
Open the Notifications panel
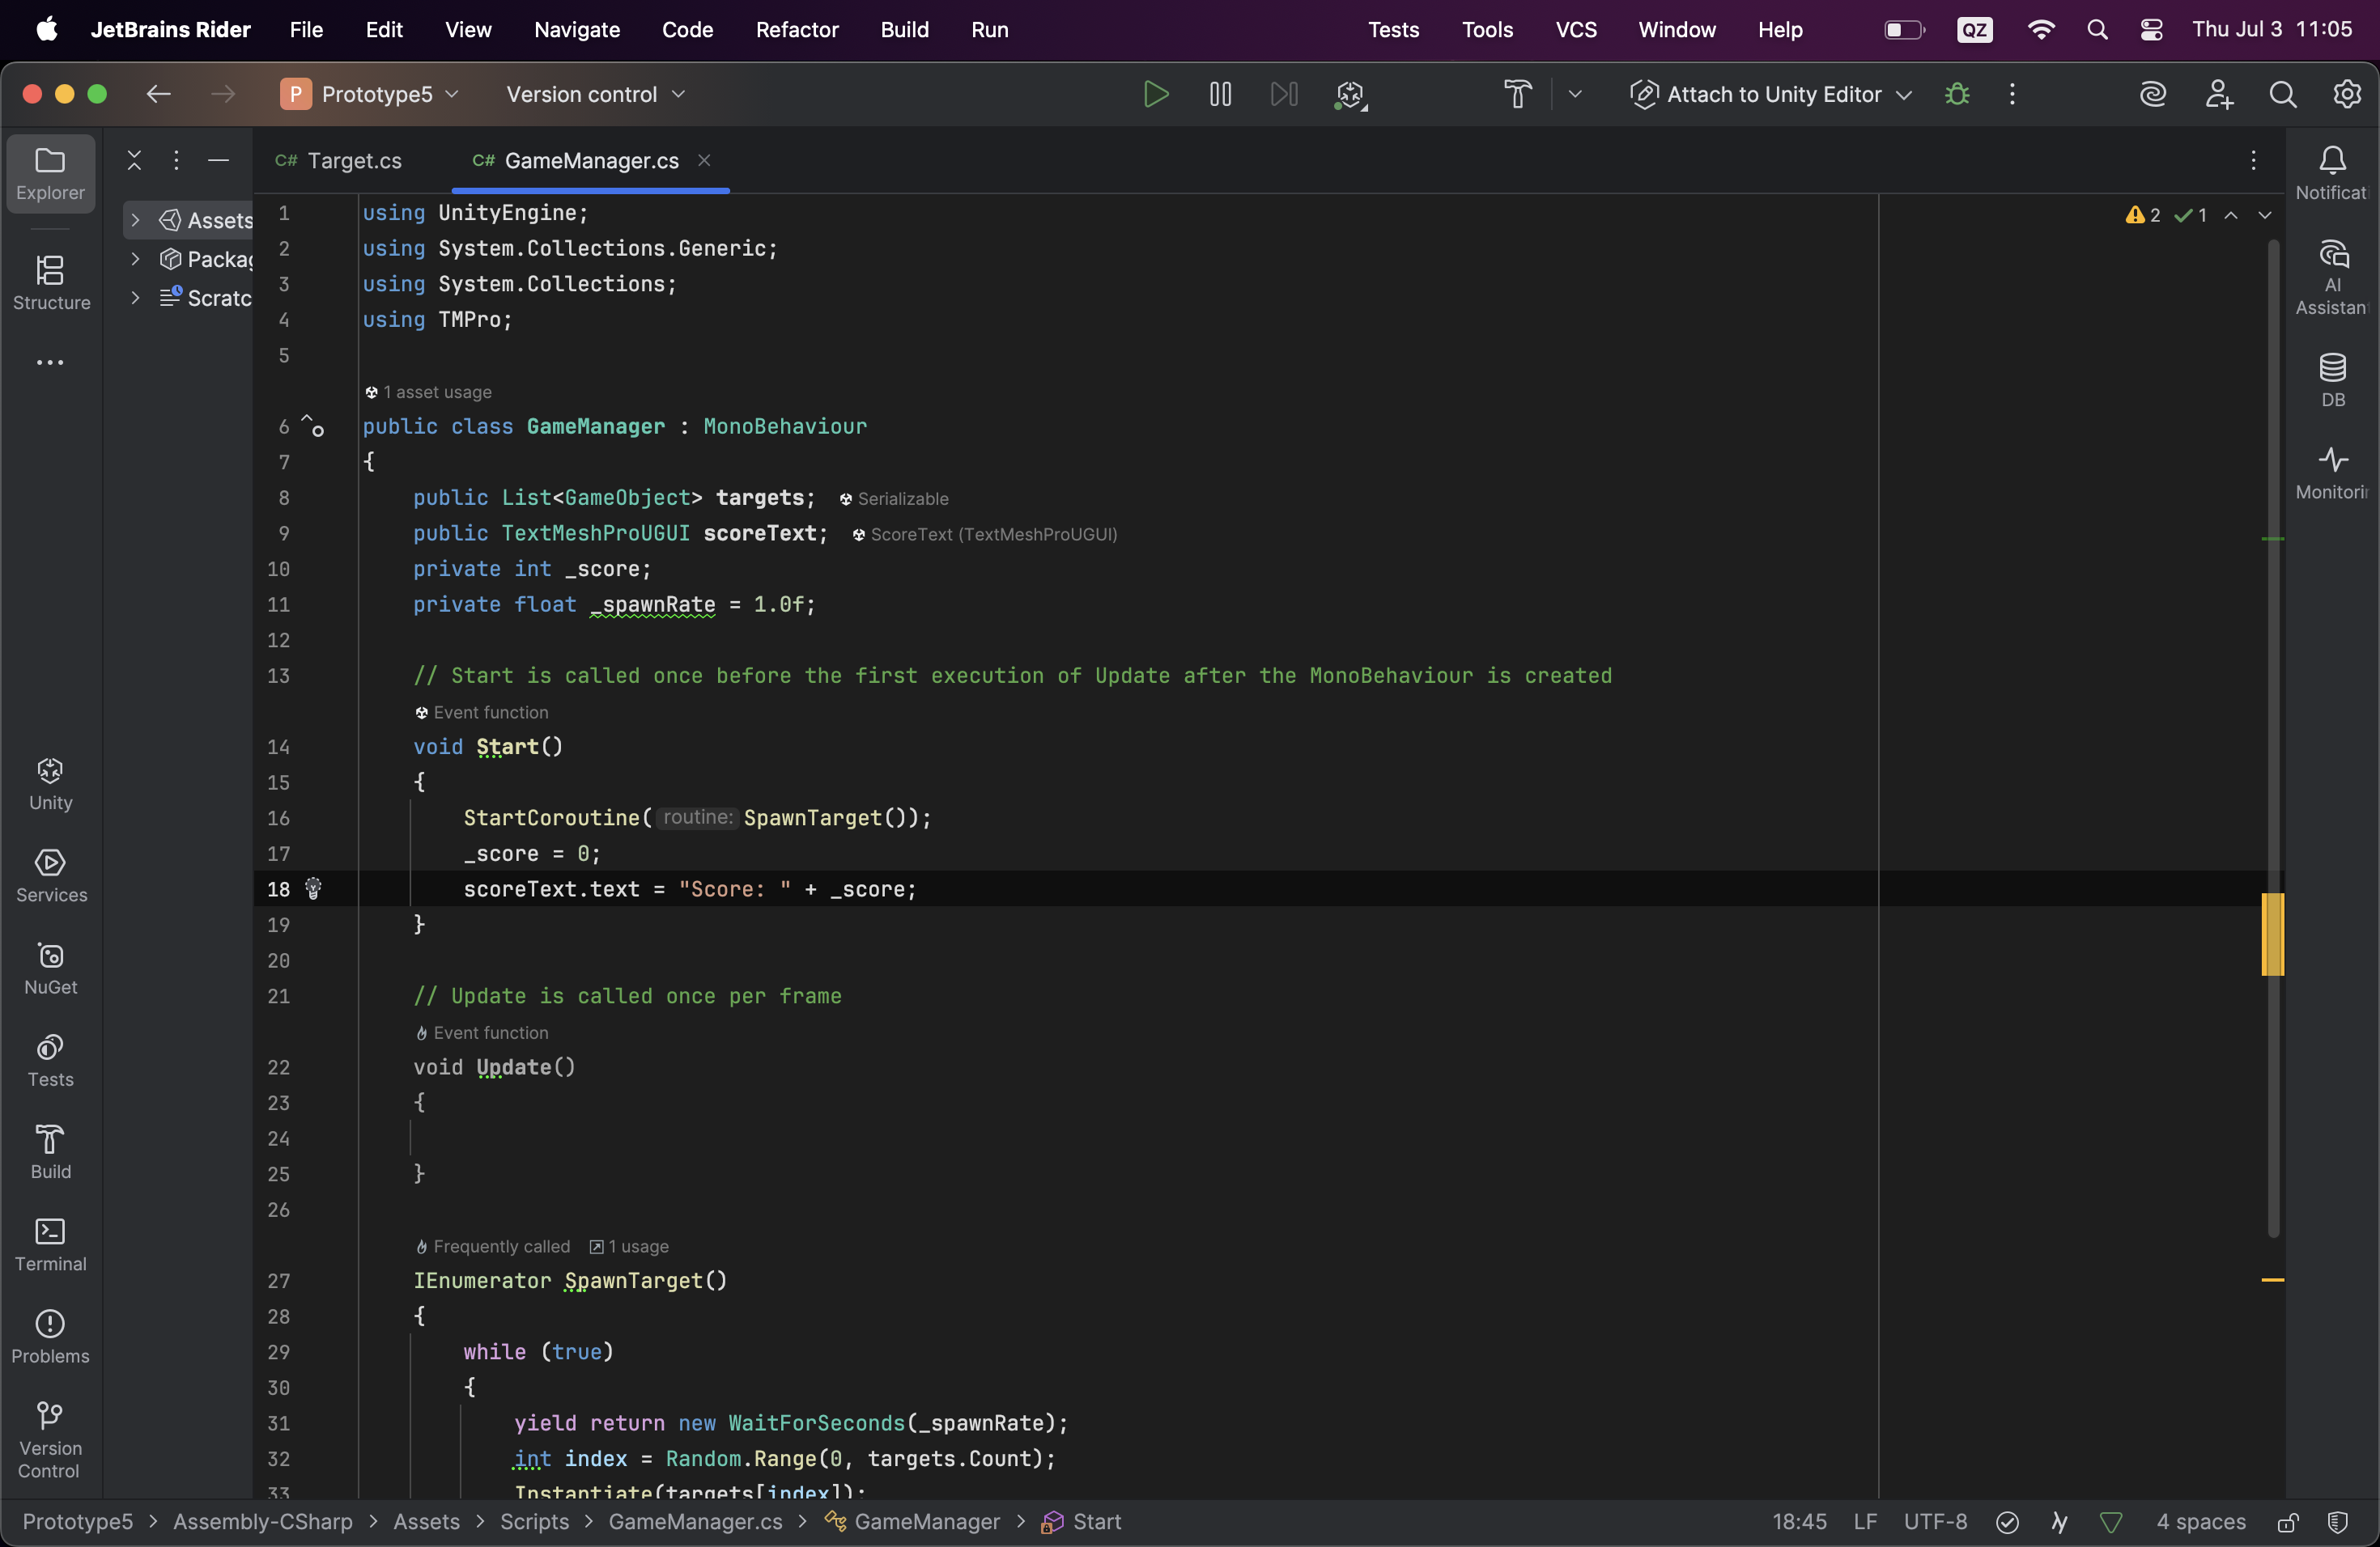coord(2332,174)
